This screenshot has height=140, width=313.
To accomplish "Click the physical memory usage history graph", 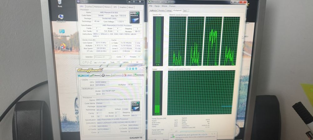I will 201,93.
